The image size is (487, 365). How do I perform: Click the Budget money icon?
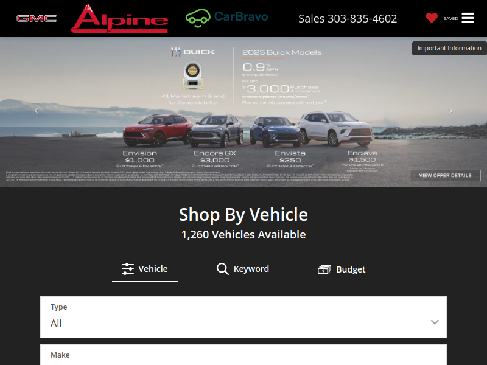coord(324,269)
